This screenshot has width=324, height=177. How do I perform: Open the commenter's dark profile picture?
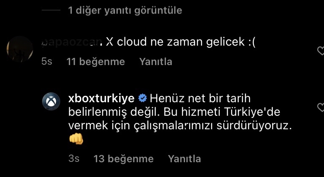click(x=20, y=49)
